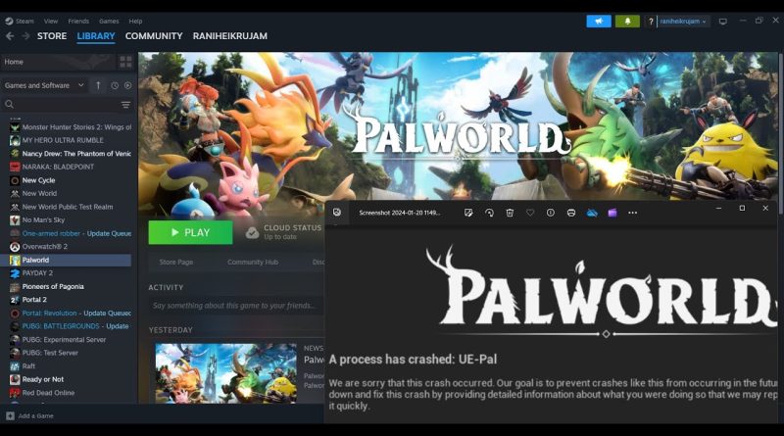Toggle the recent activity clock filter
Screen dimensions: 784x436
click(x=115, y=85)
